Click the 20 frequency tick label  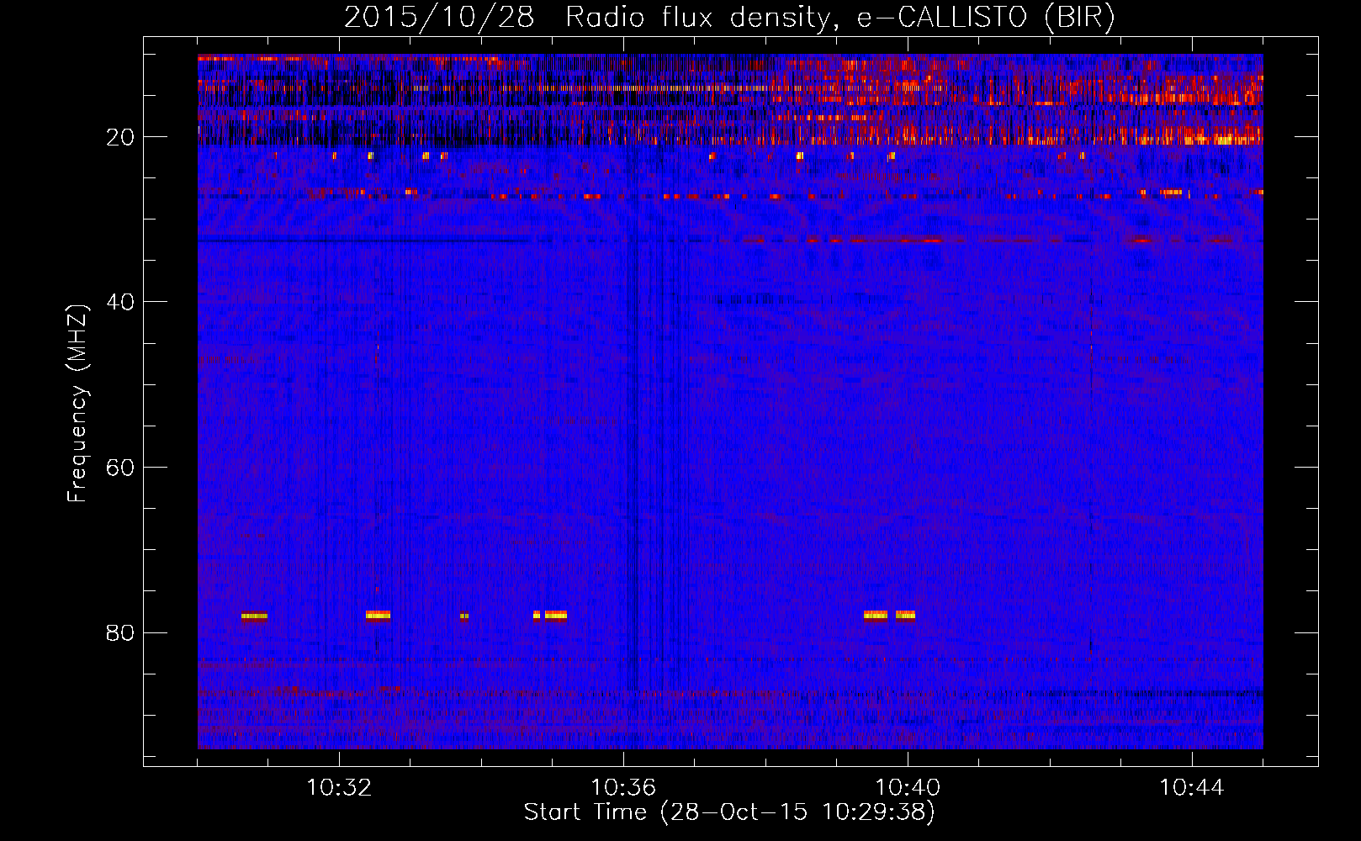click(x=120, y=137)
